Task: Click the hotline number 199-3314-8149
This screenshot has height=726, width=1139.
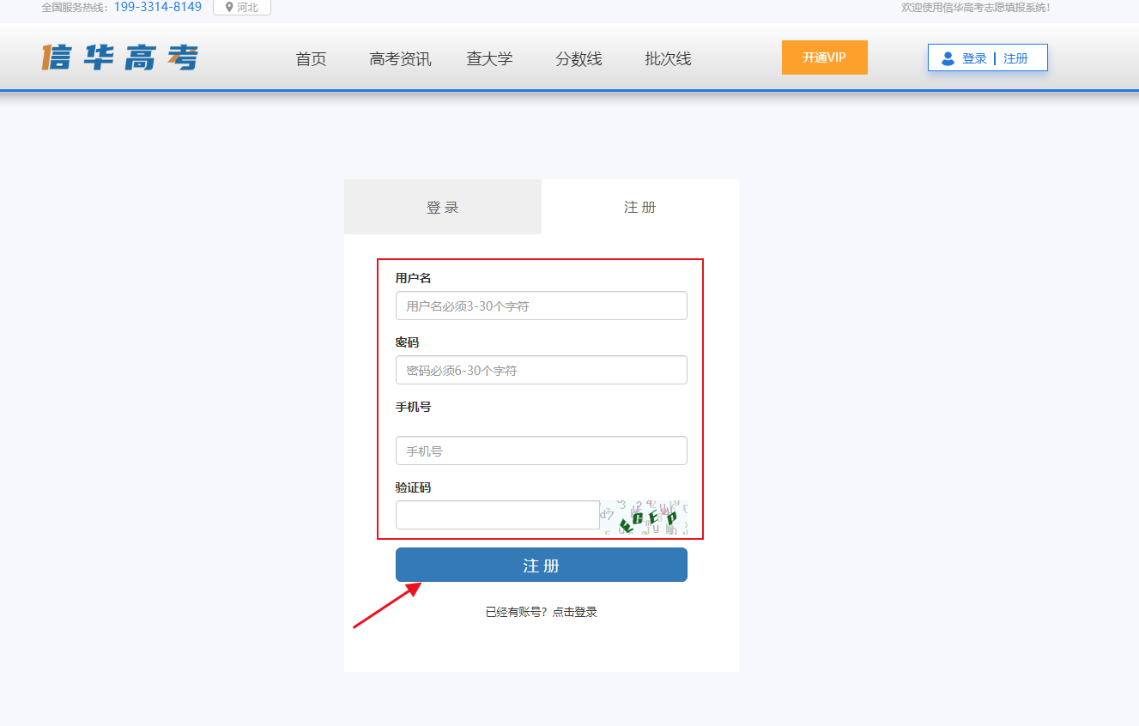Action: coord(158,7)
